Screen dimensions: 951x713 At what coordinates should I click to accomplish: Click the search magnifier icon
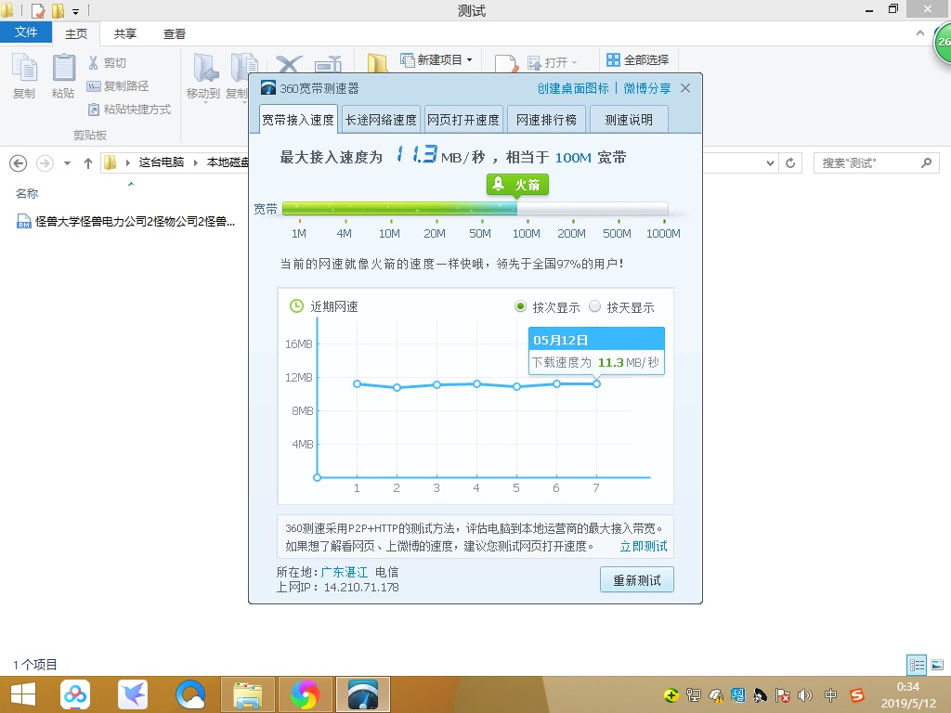926,163
